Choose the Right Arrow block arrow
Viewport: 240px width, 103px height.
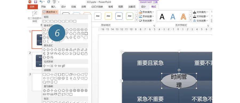44,50
